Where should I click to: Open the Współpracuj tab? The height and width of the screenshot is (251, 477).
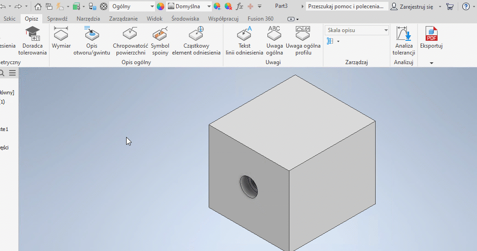(x=223, y=18)
